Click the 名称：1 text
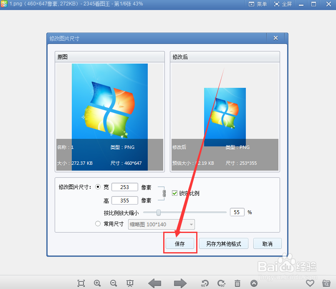 pos(66,147)
